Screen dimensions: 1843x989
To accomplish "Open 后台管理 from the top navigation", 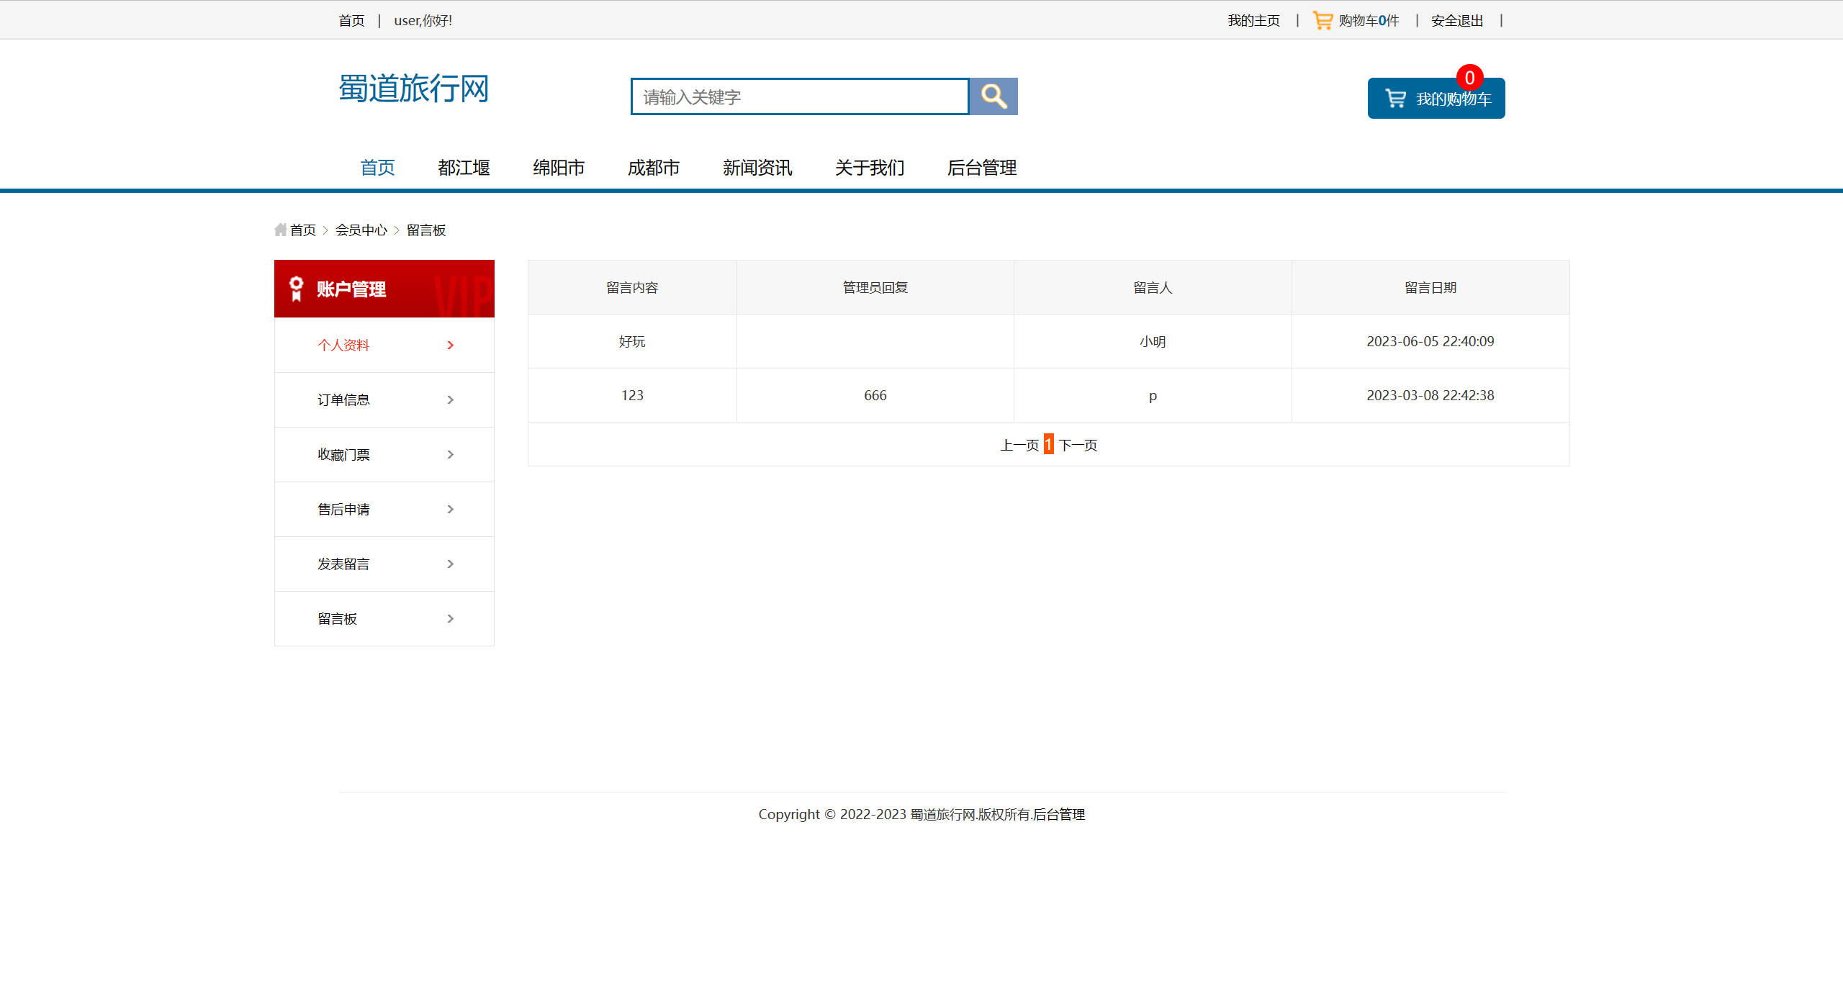I will [x=982, y=168].
